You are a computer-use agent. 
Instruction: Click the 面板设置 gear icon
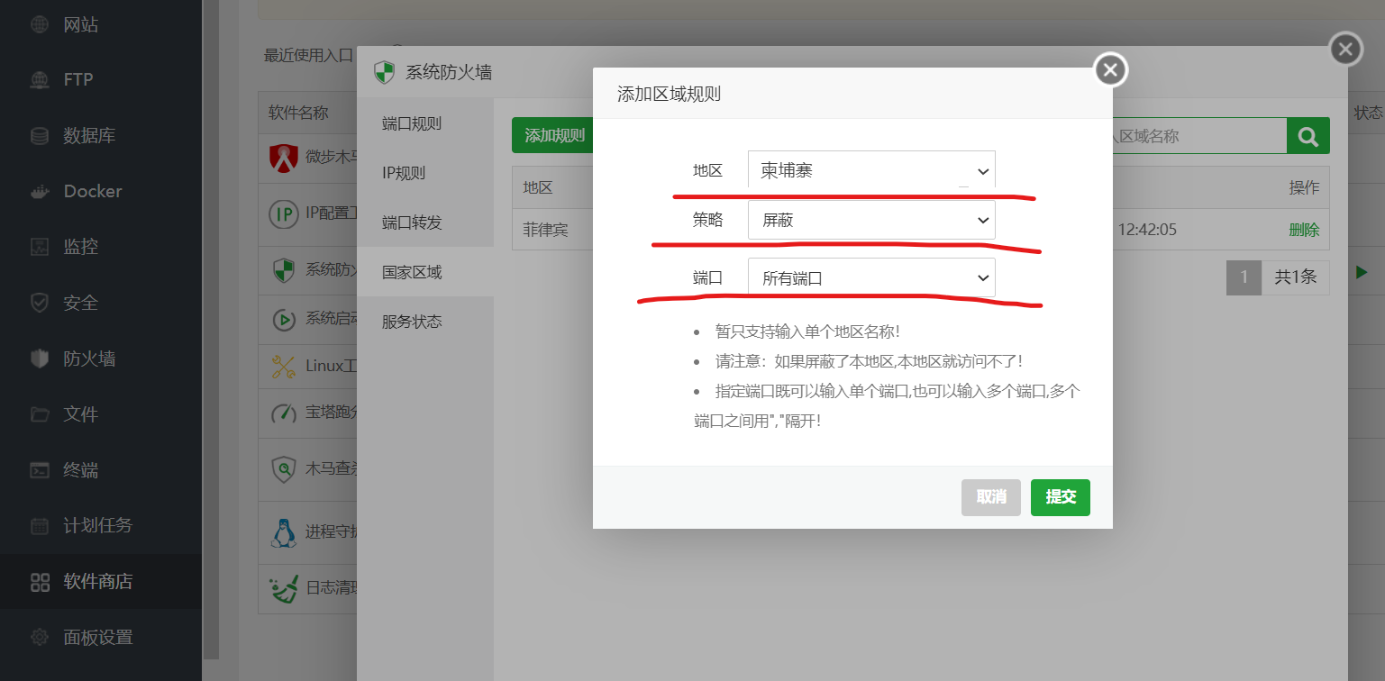(x=40, y=637)
